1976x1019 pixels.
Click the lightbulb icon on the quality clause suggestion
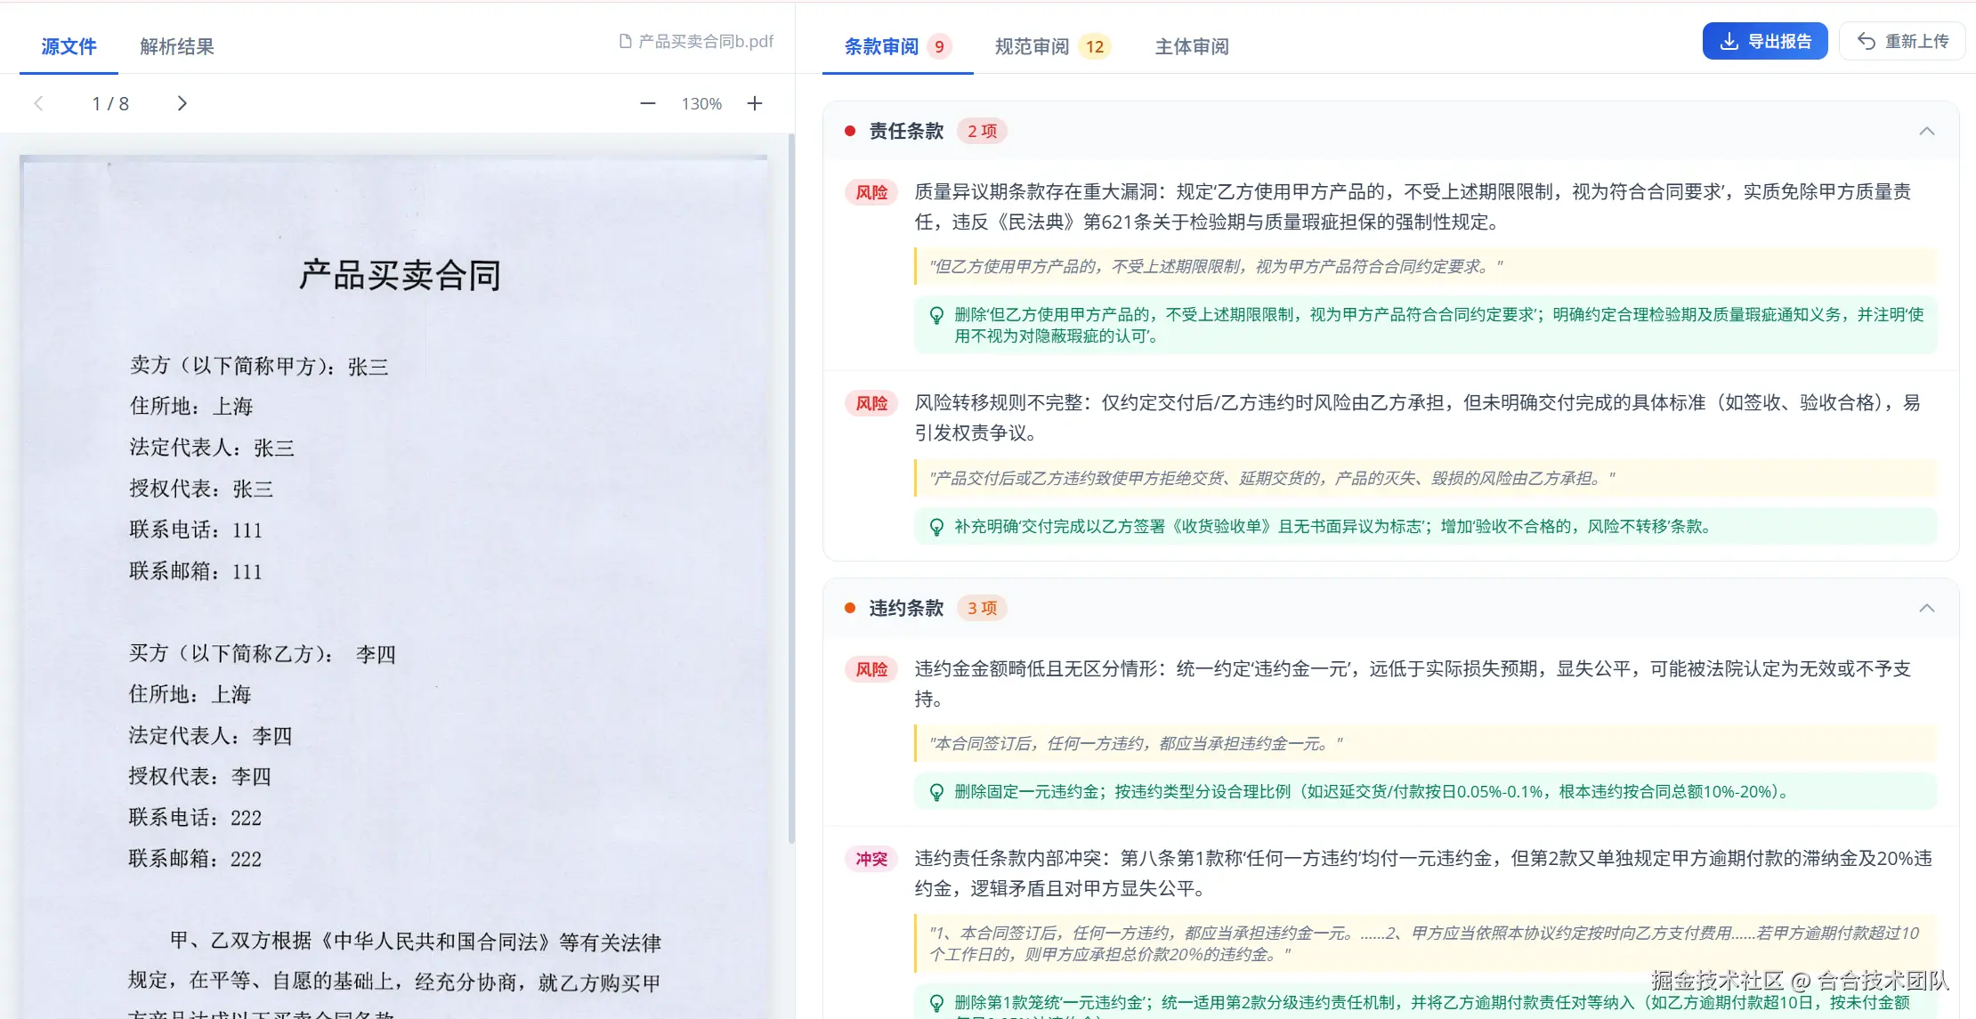coord(935,314)
